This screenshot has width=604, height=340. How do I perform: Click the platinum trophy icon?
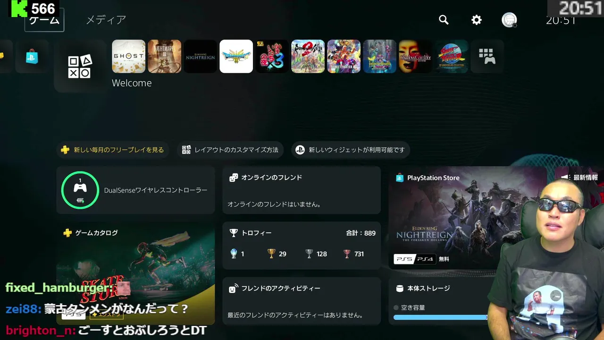233,254
